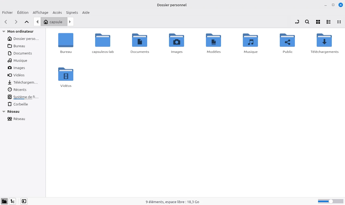This screenshot has width=345, height=205.
Task: Open the Édition menu
Action: (x=23, y=12)
